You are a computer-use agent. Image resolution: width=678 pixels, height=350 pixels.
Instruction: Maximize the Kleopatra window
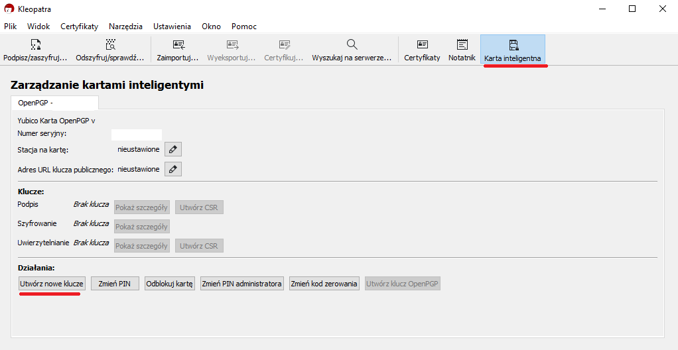632,9
